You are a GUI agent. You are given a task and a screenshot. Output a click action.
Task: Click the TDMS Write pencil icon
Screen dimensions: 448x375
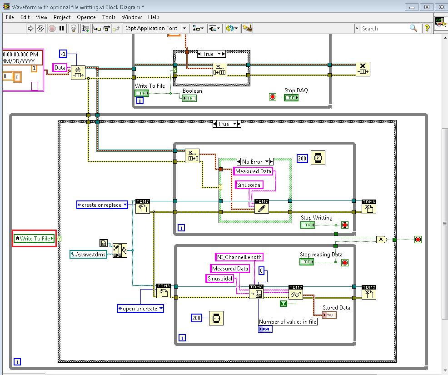(x=262, y=206)
